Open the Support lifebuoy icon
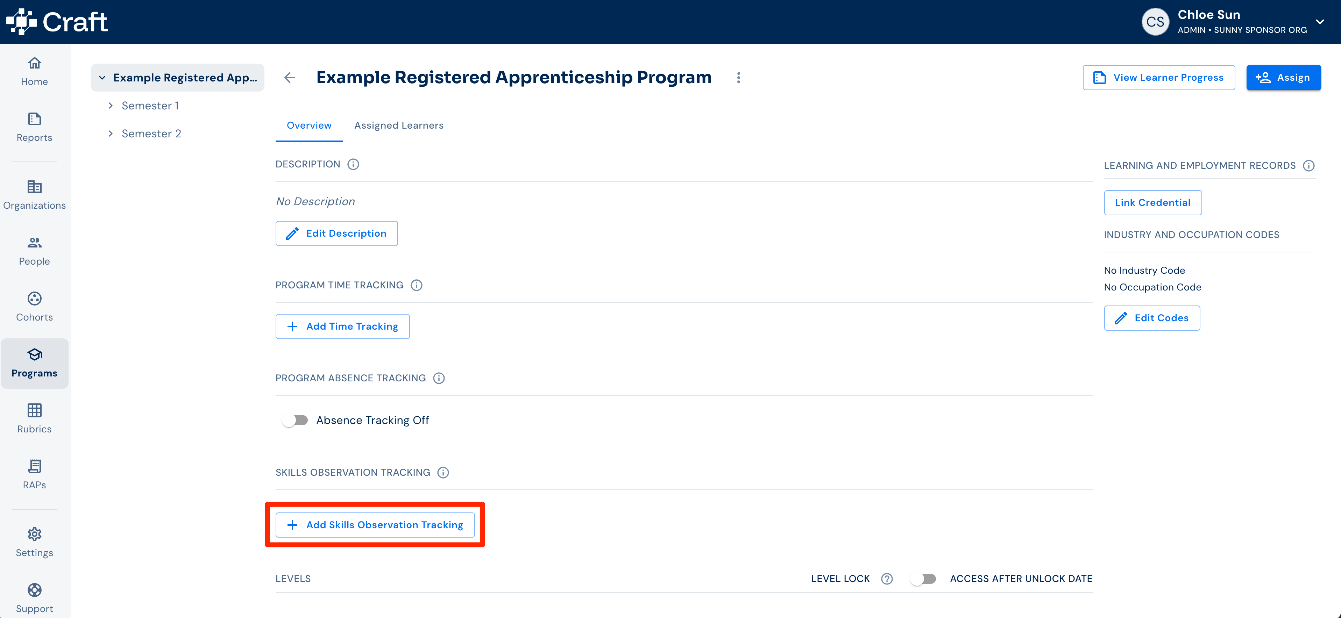Screen dimensions: 1341x618 (x=34, y=590)
